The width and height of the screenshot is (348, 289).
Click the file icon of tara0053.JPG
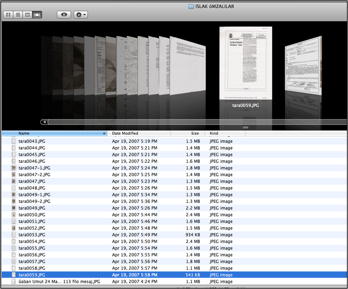[14, 235]
